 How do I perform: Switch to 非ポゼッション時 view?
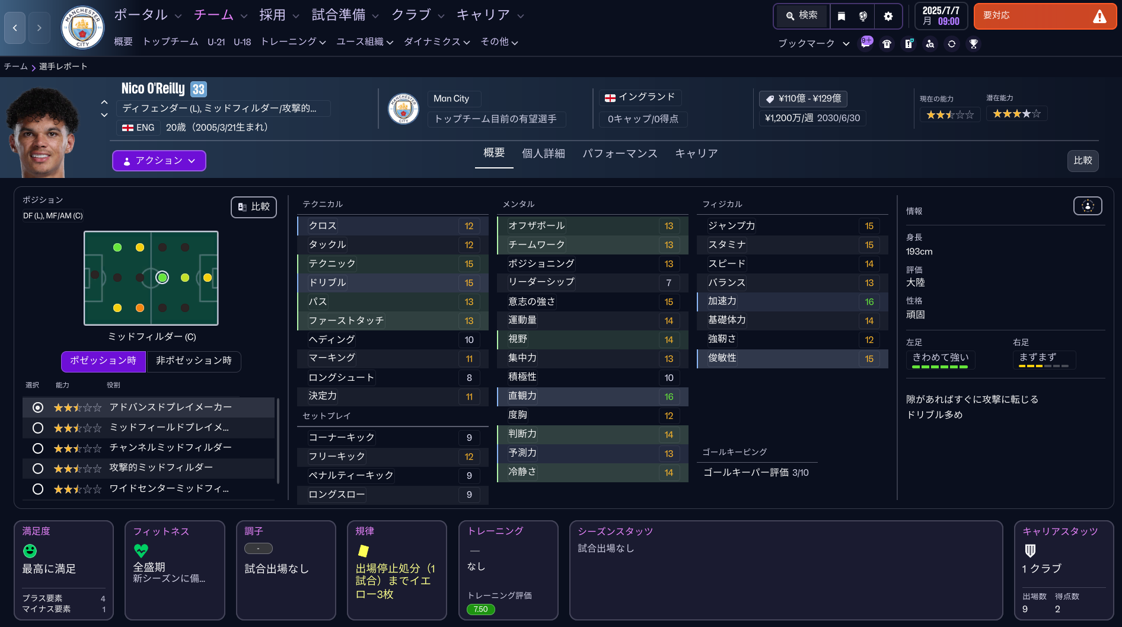[194, 361]
